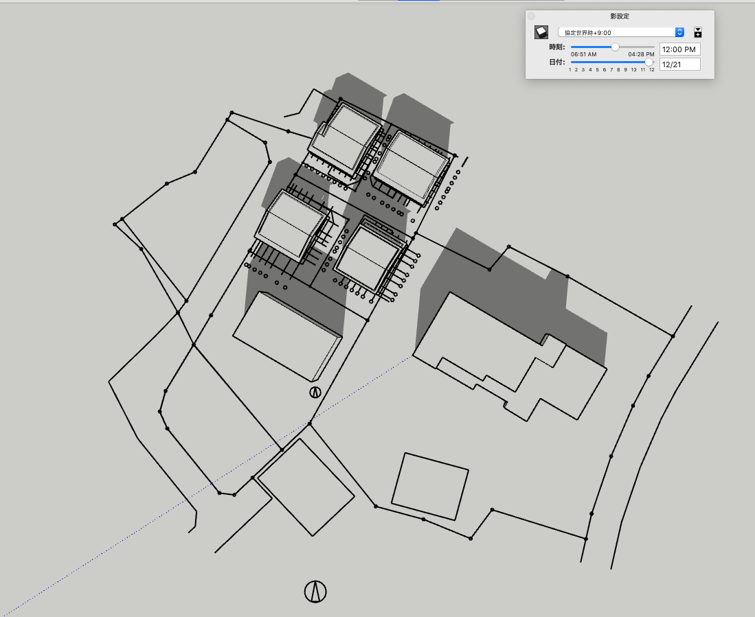The height and width of the screenshot is (617, 755).
Task: Click month 1 on the date scale
Action: pyautogui.click(x=570, y=70)
